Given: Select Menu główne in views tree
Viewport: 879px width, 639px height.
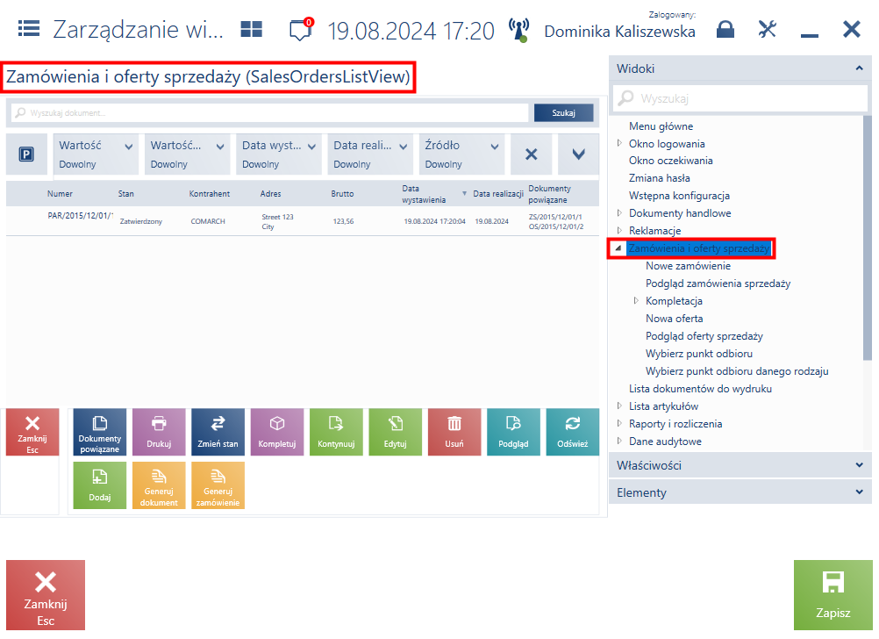Looking at the screenshot, I should click(661, 126).
